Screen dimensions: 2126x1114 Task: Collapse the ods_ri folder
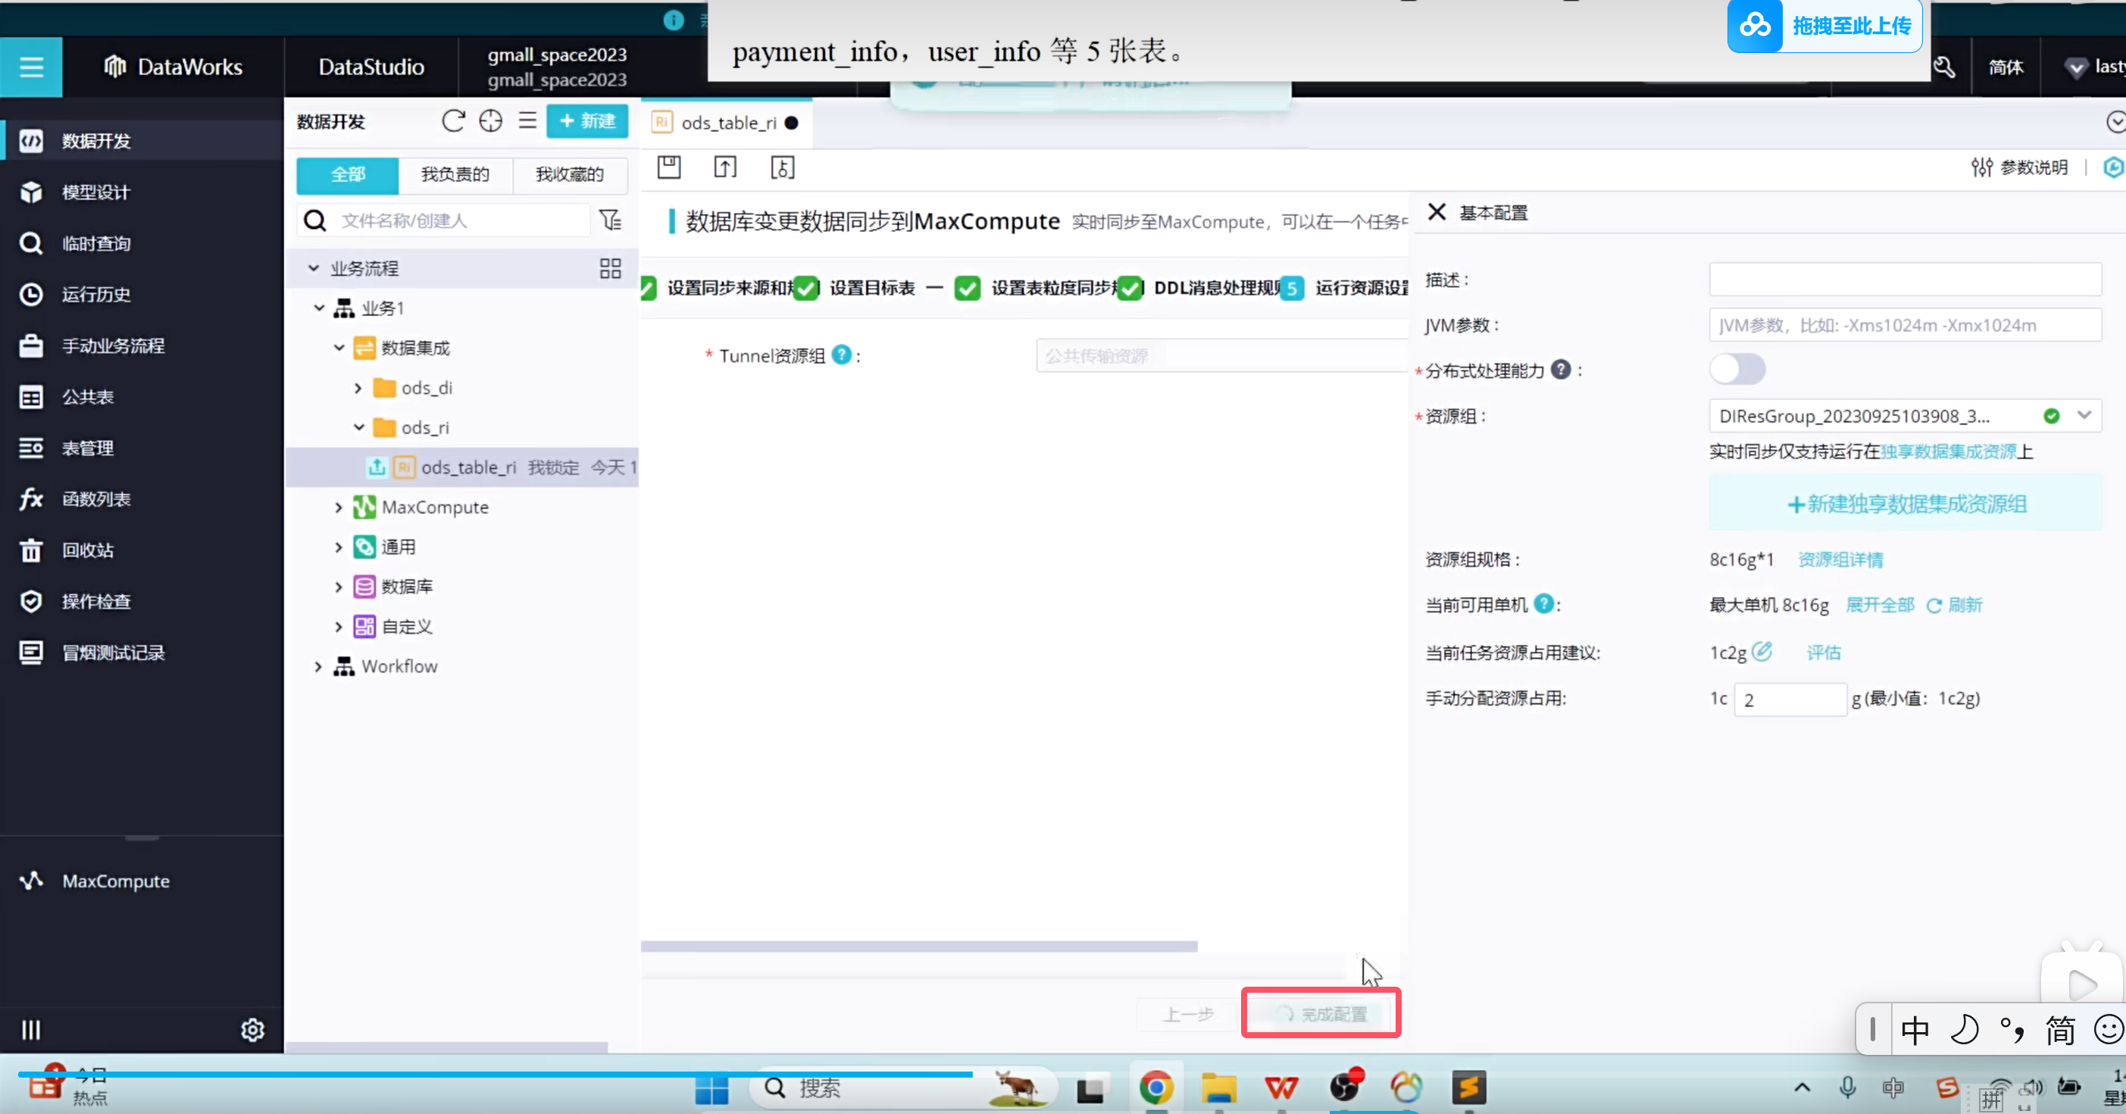click(x=359, y=427)
